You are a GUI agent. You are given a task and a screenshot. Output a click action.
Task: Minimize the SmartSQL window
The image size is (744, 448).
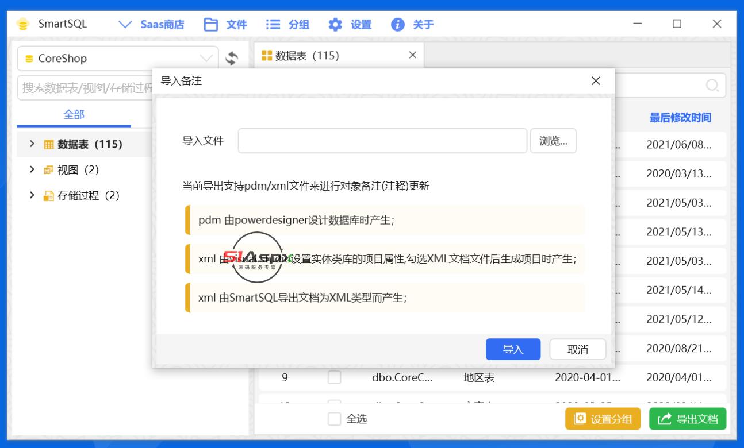(638, 24)
